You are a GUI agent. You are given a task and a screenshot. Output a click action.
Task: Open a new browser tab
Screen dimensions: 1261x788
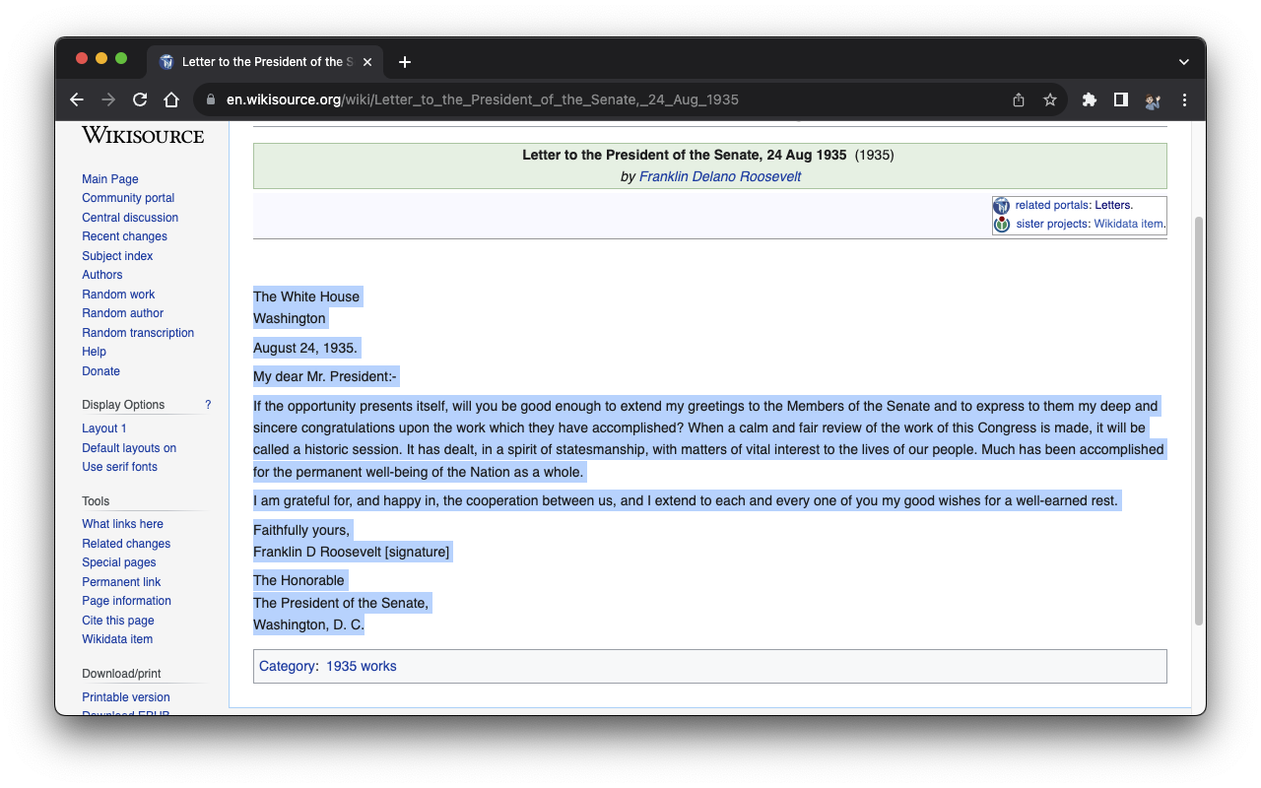coord(404,61)
